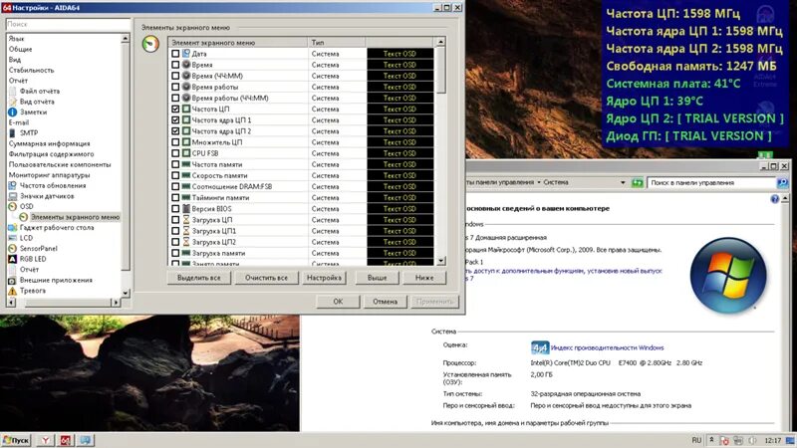
Task: Click the SMTP phone icon
Action: 13,133
